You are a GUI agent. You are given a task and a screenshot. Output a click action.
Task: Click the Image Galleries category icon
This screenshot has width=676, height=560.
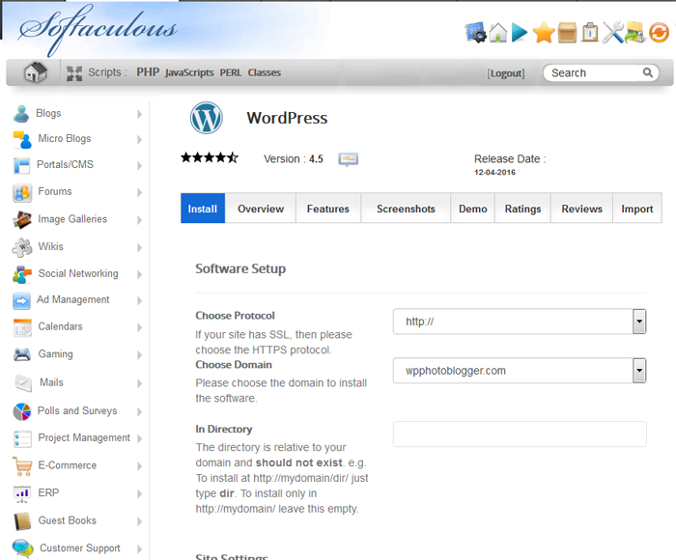22,219
